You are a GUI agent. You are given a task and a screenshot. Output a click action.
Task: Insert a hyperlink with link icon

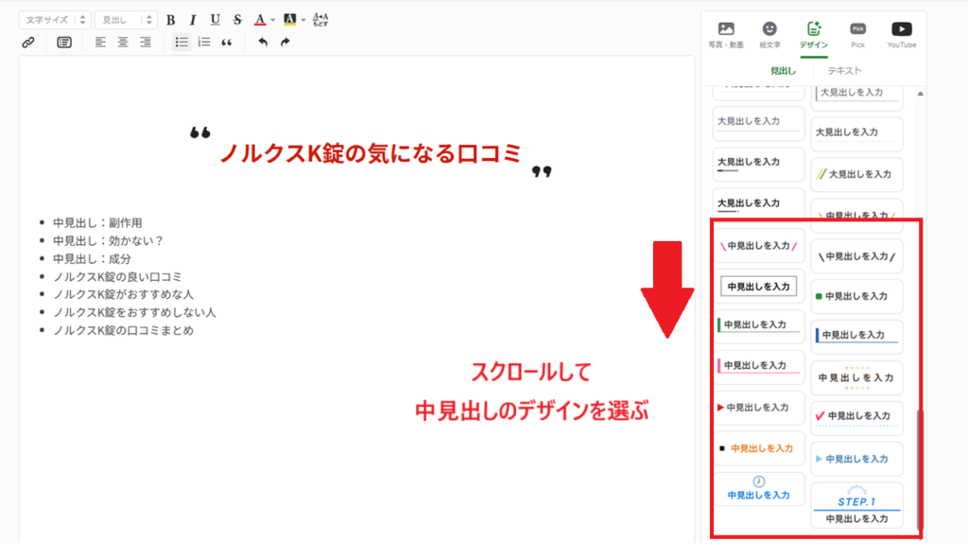click(28, 43)
